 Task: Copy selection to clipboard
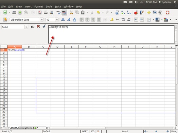click(x=77, y=12)
